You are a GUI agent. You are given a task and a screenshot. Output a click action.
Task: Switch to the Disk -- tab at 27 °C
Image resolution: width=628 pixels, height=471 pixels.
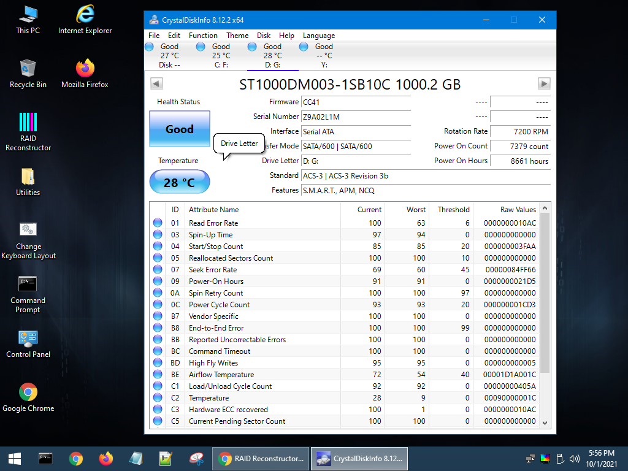(169, 55)
